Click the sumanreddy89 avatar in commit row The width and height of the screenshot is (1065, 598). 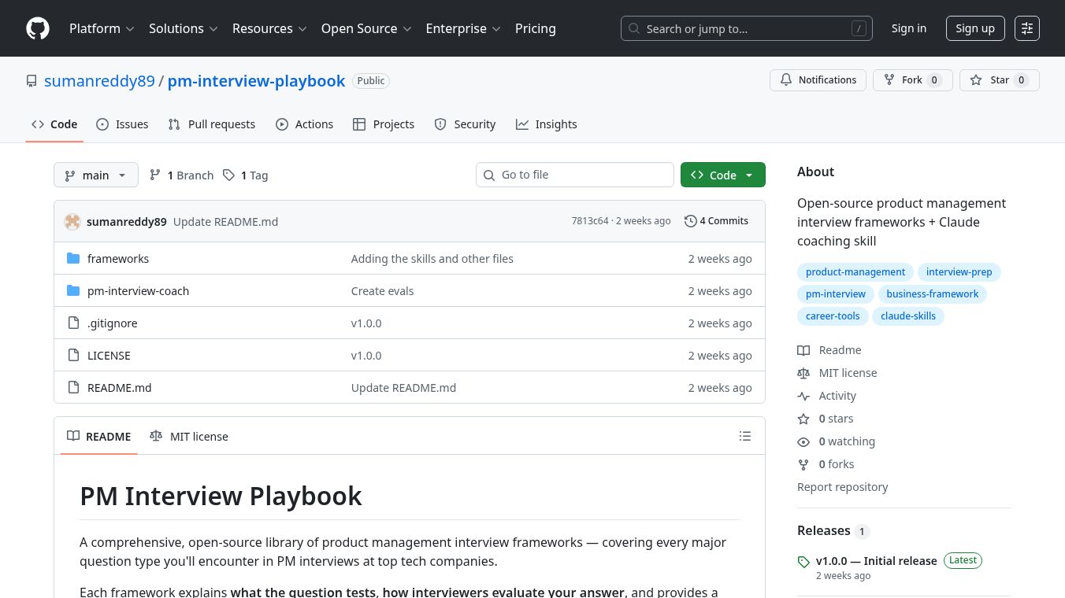(x=72, y=221)
